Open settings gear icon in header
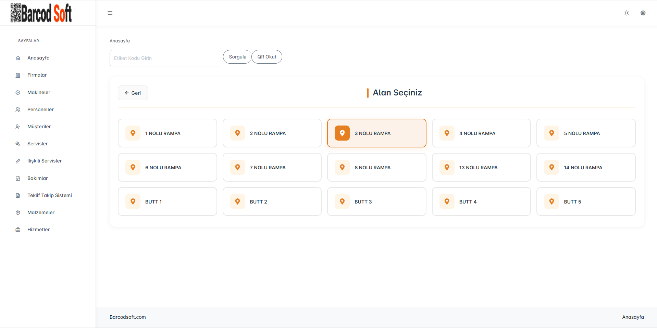This screenshot has height=328, width=657. (x=643, y=13)
